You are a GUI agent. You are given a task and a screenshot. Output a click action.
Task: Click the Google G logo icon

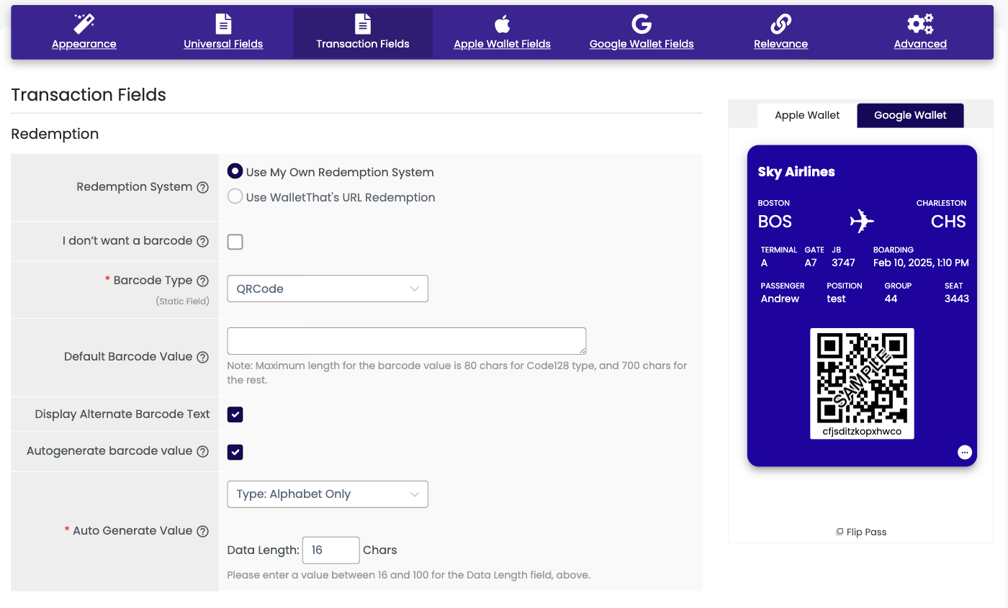pos(642,24)
